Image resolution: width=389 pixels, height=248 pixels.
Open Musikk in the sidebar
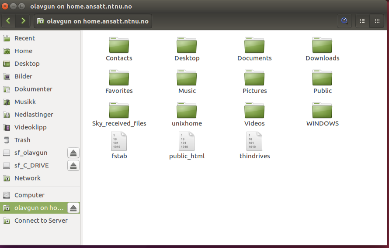[40, 102]
